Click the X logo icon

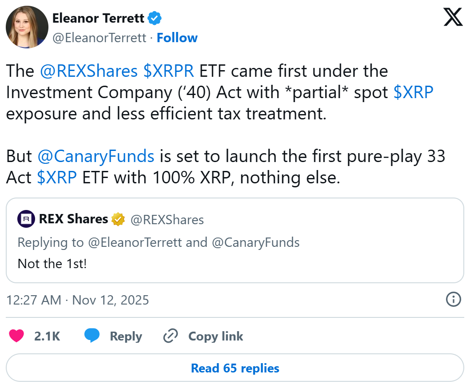pyautogui.click(x=453, y=18)
